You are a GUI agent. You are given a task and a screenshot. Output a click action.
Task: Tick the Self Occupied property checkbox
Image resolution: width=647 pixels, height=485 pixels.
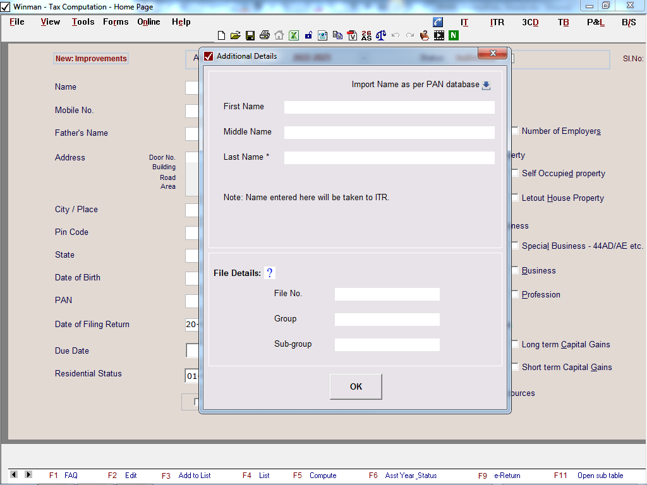coord(515,172)
